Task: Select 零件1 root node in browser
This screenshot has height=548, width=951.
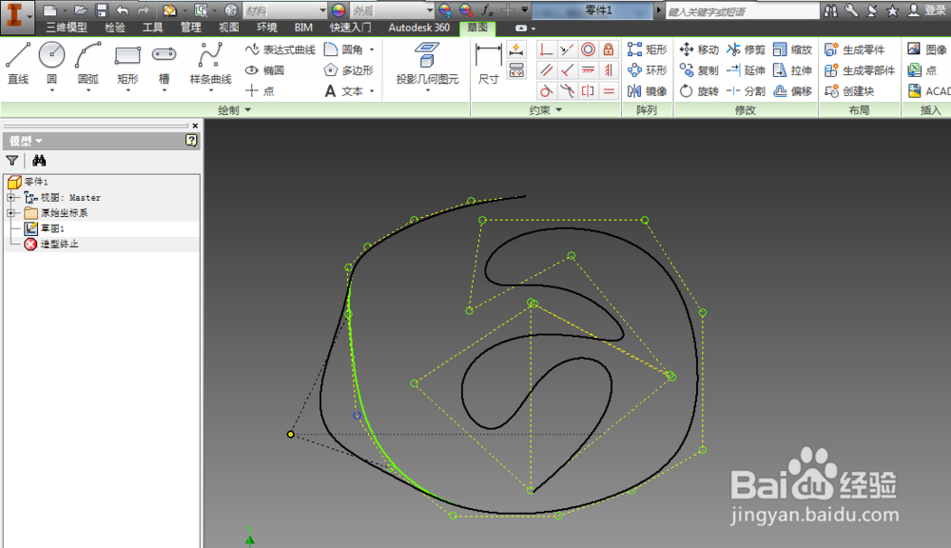Action: tap(28, 182)
